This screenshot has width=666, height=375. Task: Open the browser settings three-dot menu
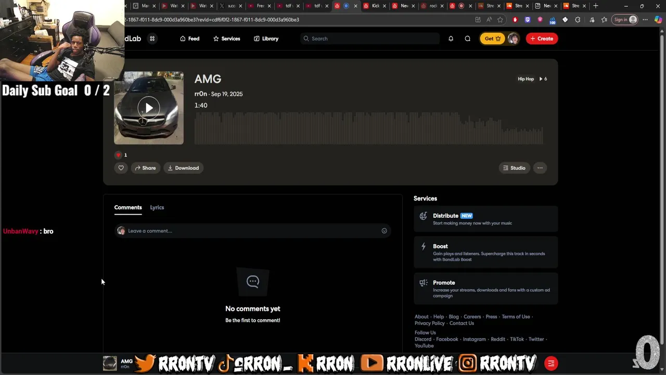645,20
